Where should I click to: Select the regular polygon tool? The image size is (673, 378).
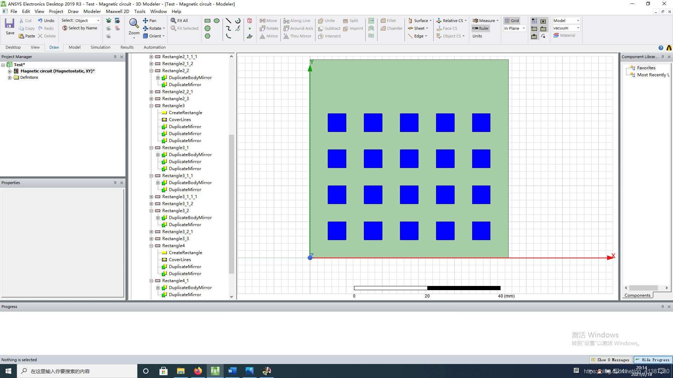[x=208, y=36]
